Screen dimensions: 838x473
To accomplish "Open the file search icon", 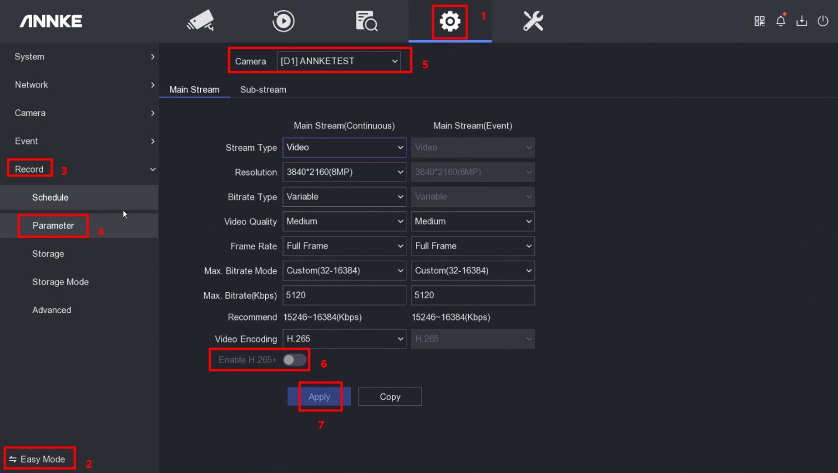I will point(367,21).
